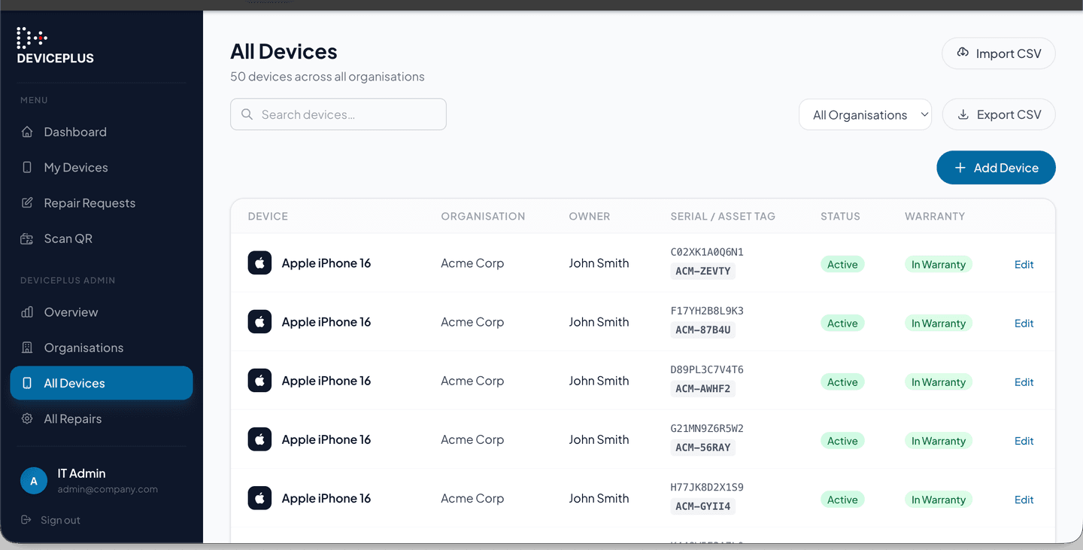Click serial number F17YH2B8L9K3
Screen dimensions: 1083x550
pyautogui.click(x=707, y=311)
